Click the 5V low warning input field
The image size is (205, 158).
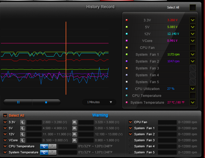click(34, 128)
